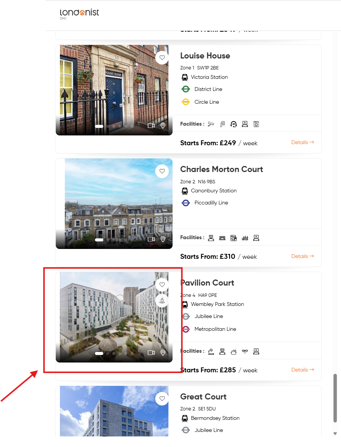Viewport: 341px width, 447px height.
Task: Click the TV lounge icon for Pavilion Court
Action: (222, 352)
